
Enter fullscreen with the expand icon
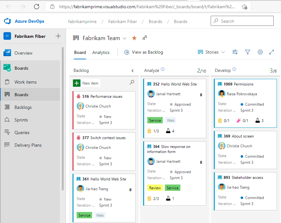coord(272,52)
